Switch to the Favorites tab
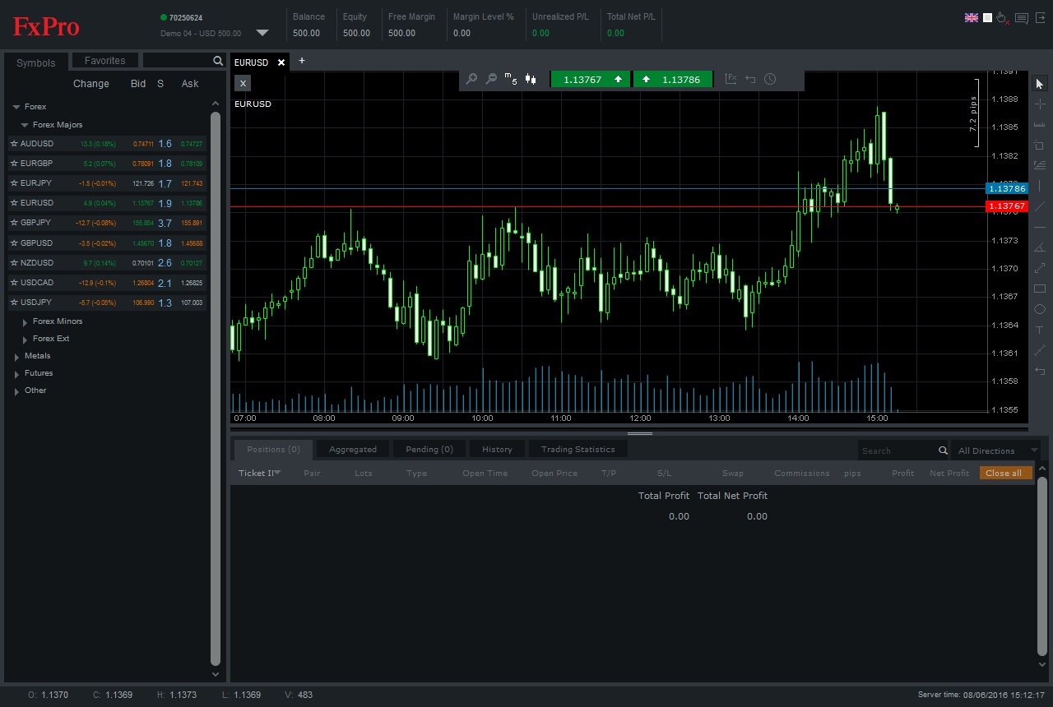Viewport: 1053px width, 707px height. 105,61
